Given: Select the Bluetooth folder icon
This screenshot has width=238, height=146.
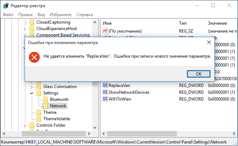Looking at the screenshot, I should point(45,99).
